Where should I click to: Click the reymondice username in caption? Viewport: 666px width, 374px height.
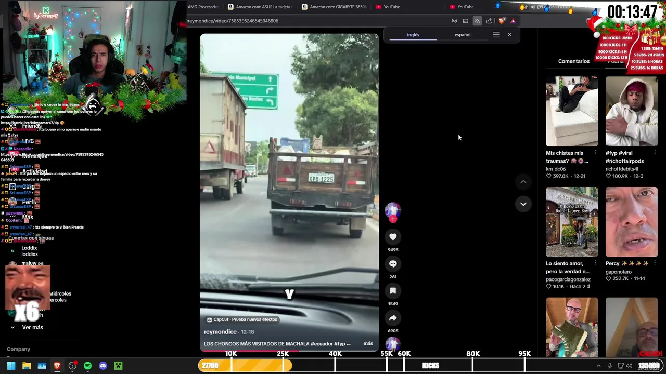220,332
